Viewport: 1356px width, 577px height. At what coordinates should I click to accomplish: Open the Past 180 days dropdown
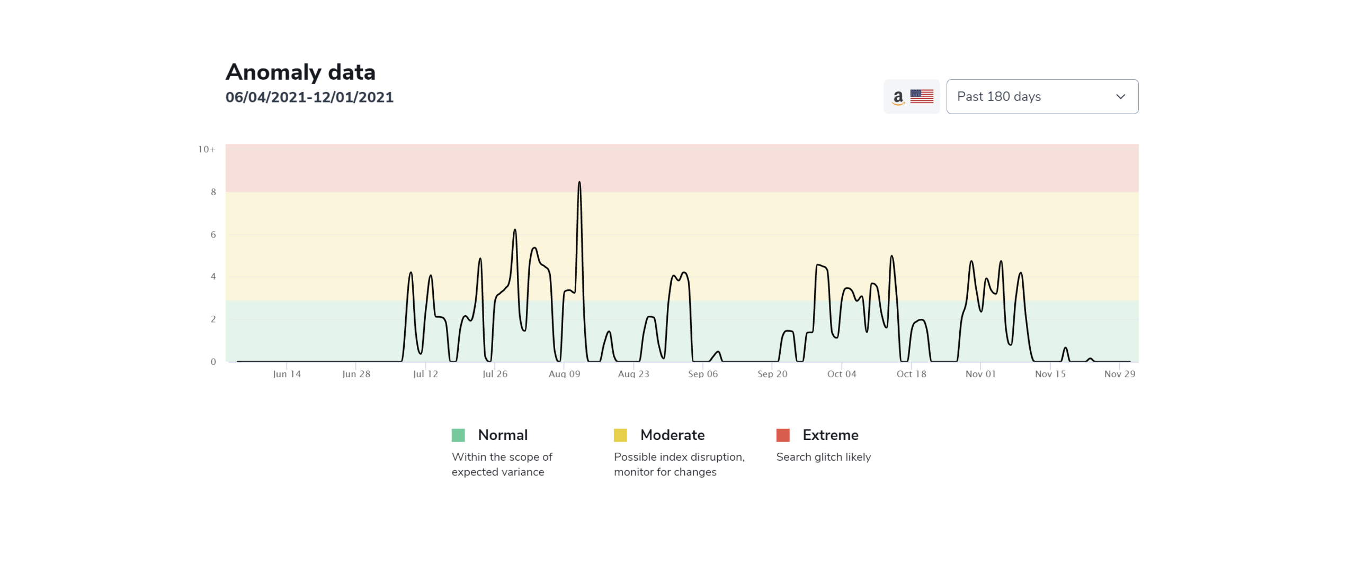coord(1041,96)
